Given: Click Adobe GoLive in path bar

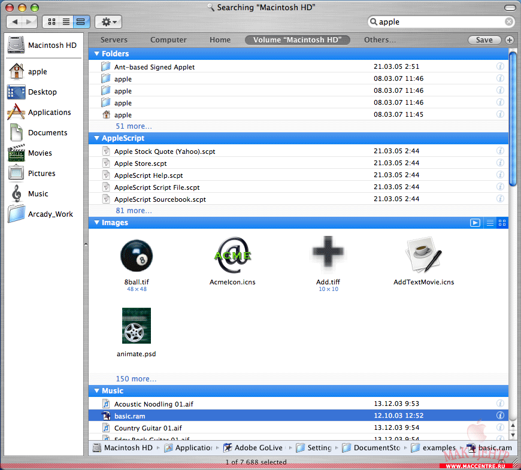Looking at the screenshot, I should click(x=253, y=448).
